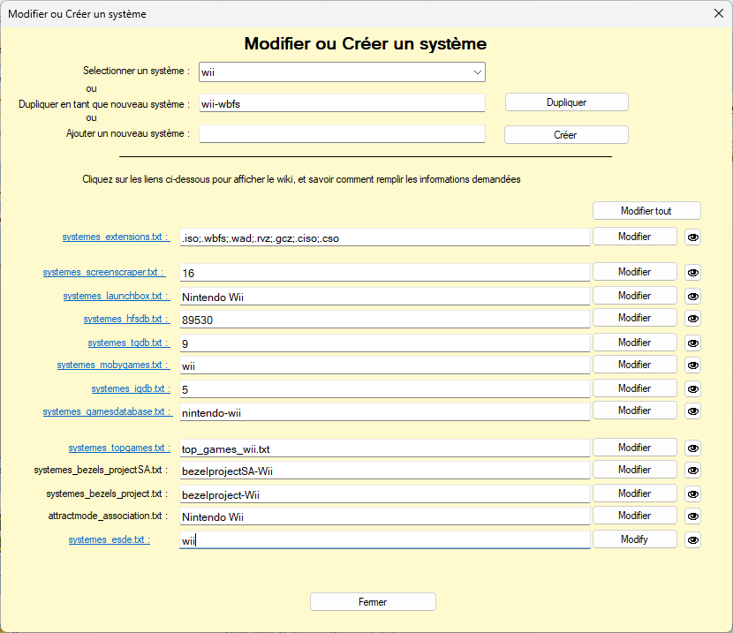
Task: Show systemes_tgdb.txt via its eye icon
Action: click(x=692, y=343)
